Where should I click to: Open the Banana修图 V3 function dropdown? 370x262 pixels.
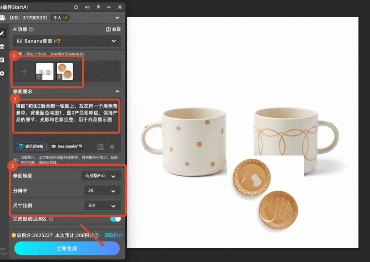click(67, 41)
